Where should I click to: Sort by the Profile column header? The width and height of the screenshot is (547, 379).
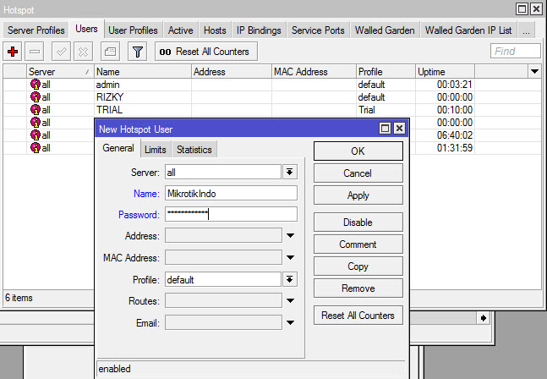[x=386, y=72]
